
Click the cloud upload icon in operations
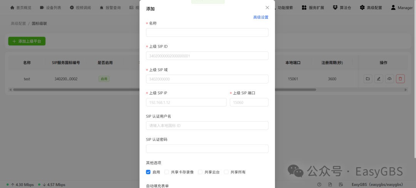tap(389, 79)
